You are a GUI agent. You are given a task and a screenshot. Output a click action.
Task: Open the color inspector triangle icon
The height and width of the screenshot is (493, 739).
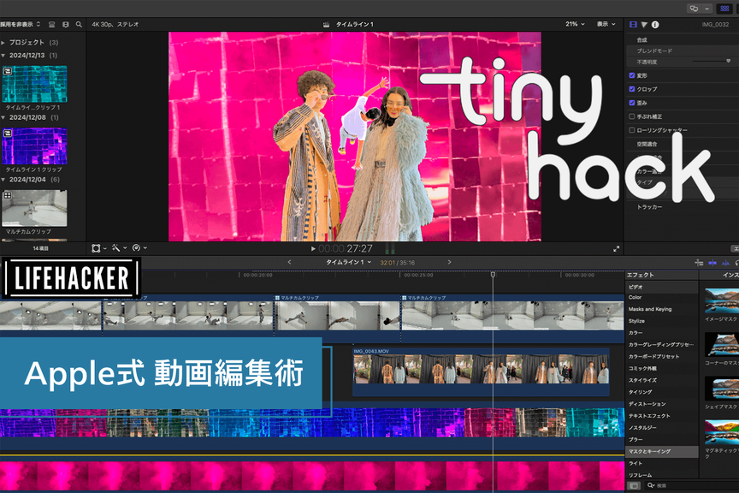pos(644,25)
